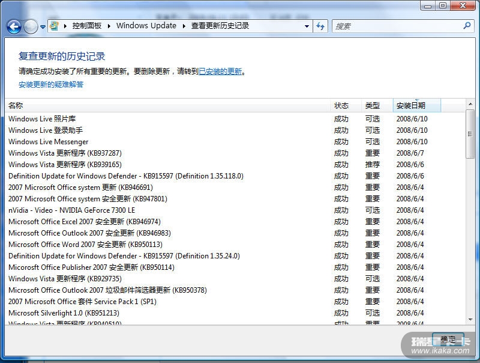Click the scrollbar down arrow

pos(470,320)
